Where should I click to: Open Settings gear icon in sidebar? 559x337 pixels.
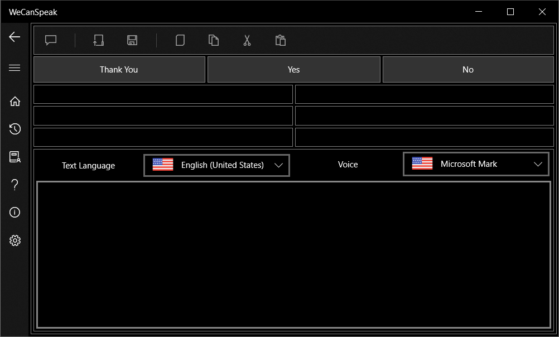[15, 240]
